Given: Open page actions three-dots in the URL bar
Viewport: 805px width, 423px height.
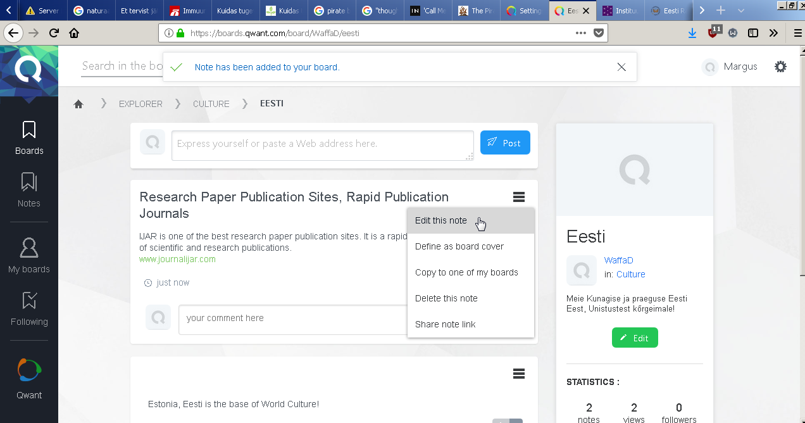Looking at the screenshot, I should click(x=581, y=33).
